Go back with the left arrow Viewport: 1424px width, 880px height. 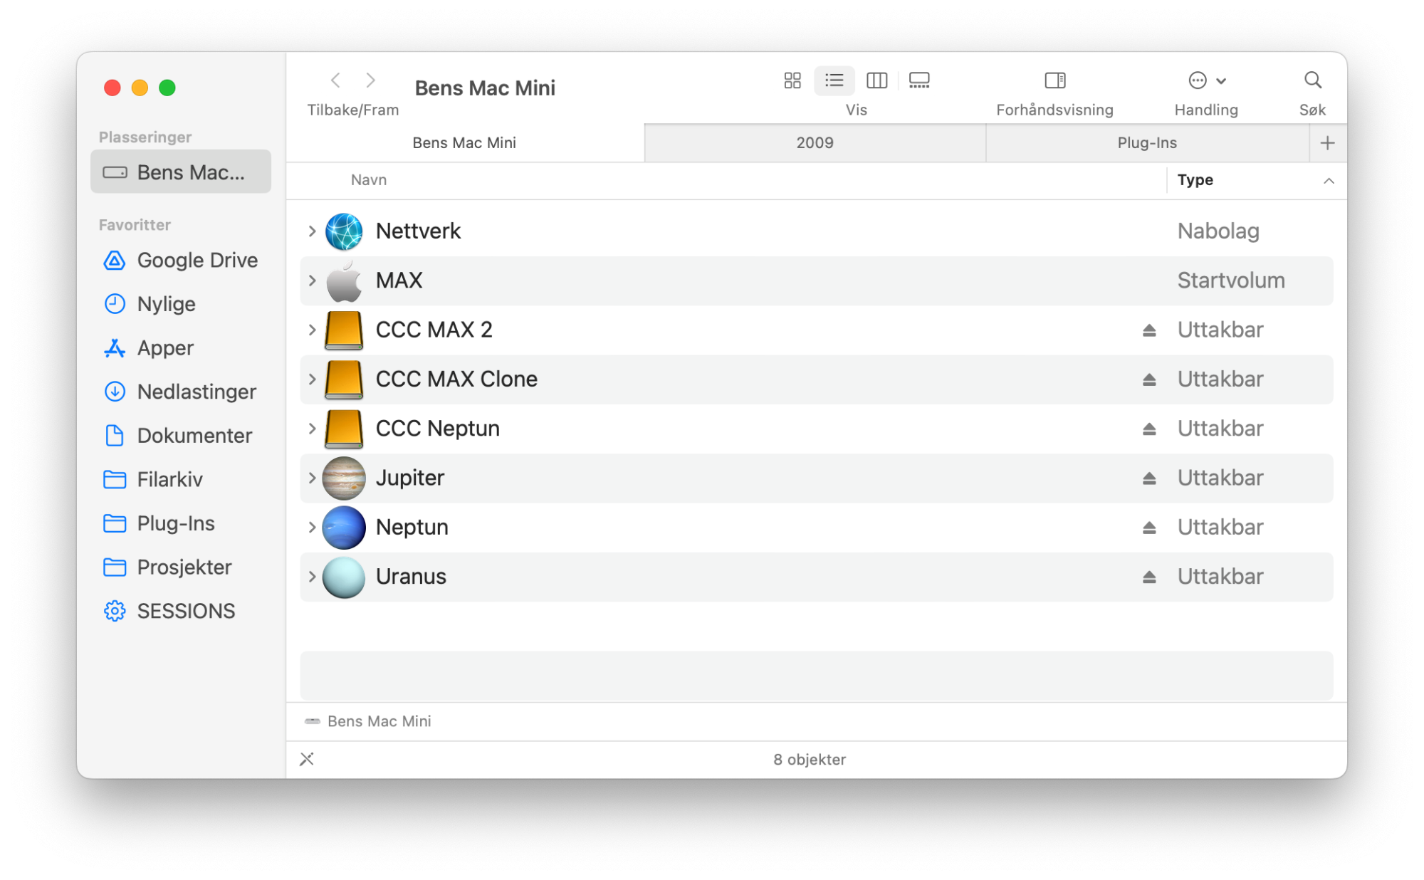336,80
